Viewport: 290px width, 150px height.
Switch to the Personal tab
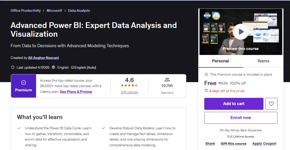[221, 61]
